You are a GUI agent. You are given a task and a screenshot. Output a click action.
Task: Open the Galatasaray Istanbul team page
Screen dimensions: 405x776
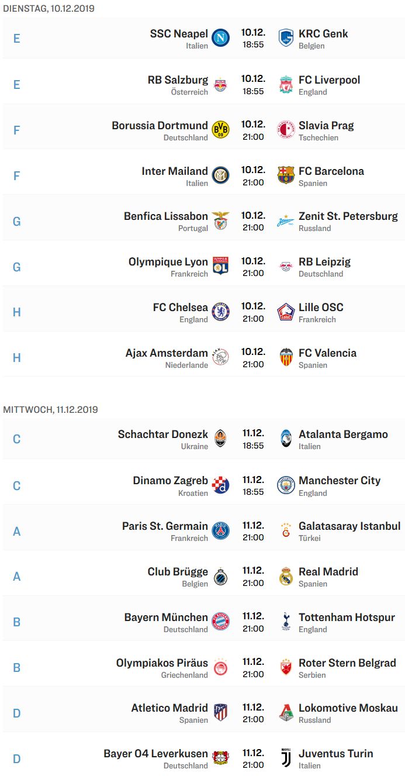coord(349,526)
